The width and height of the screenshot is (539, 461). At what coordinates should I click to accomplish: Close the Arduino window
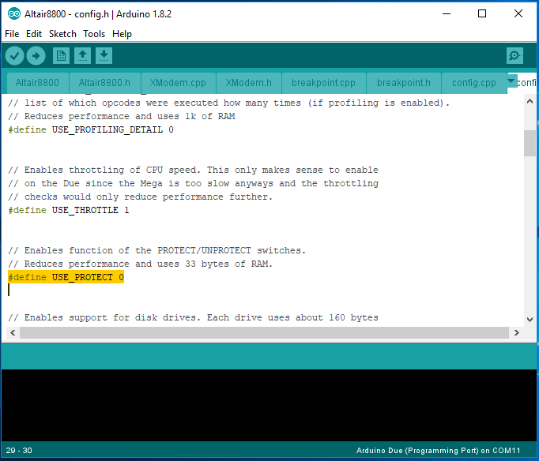[x=518, y=13]
